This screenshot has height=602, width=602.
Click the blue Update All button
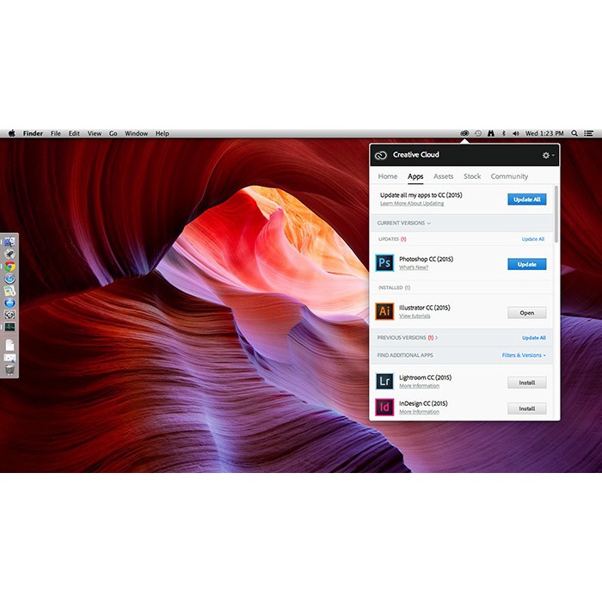526,200
